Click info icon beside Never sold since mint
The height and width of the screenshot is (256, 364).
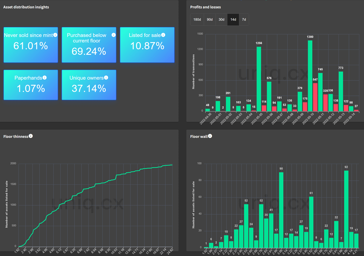click(55, 35)
